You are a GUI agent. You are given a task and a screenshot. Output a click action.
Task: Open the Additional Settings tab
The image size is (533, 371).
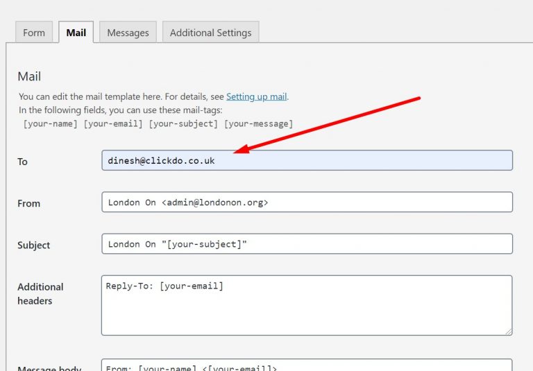coord(211,33)
